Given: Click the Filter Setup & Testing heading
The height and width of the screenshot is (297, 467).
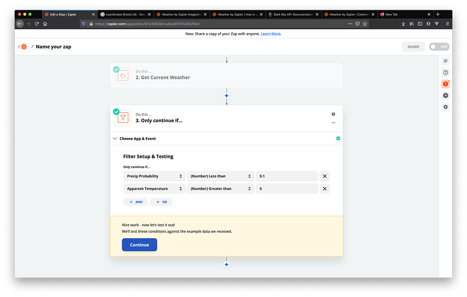Looking at the screenshot, I should [148, 156].
